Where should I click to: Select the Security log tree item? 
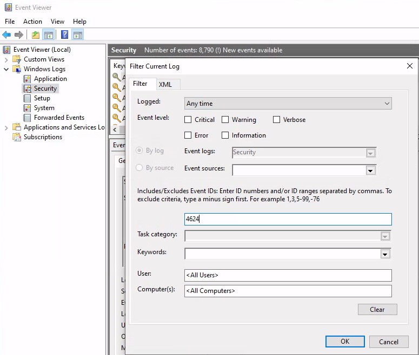45,88
